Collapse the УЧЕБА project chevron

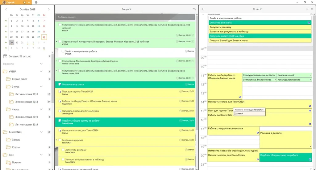(41, 72)
